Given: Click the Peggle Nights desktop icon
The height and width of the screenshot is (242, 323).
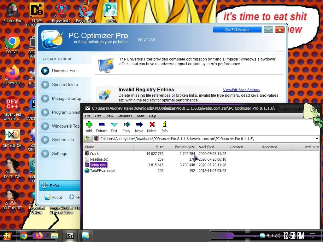Looking at the screenshot, I should [86, 13].
